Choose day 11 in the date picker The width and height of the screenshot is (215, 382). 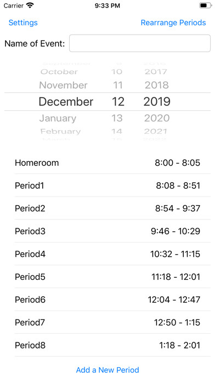click(117, 85)
